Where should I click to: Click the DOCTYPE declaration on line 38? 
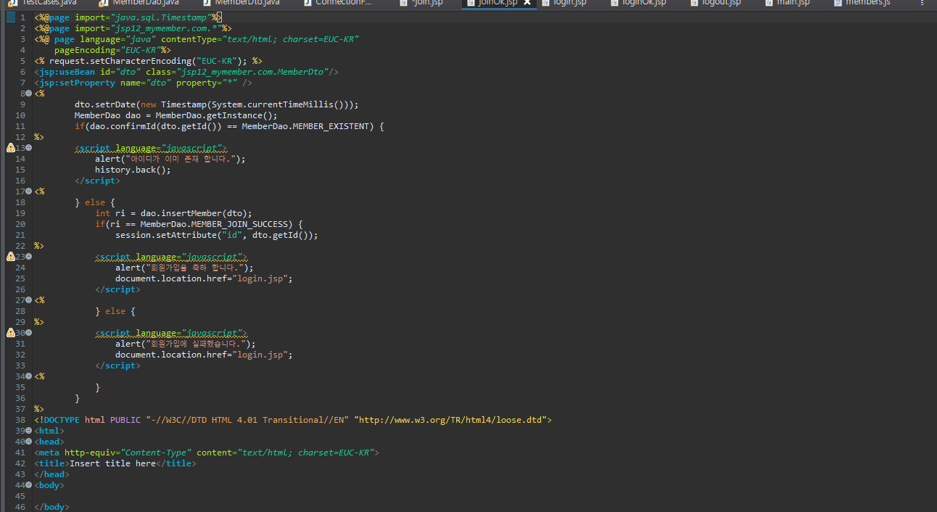pyautogui.click(x=293, y=420)
